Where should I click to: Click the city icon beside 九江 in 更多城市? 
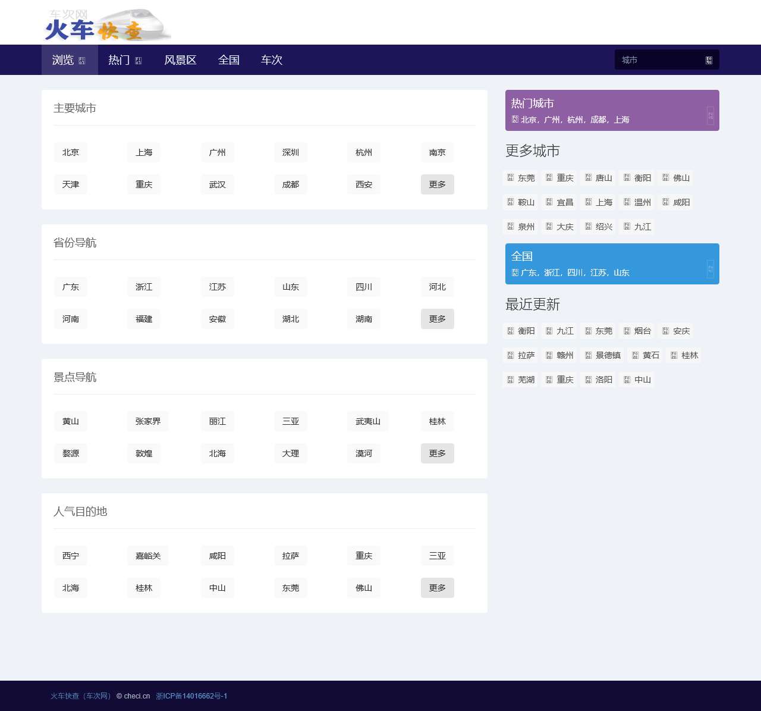627,226
